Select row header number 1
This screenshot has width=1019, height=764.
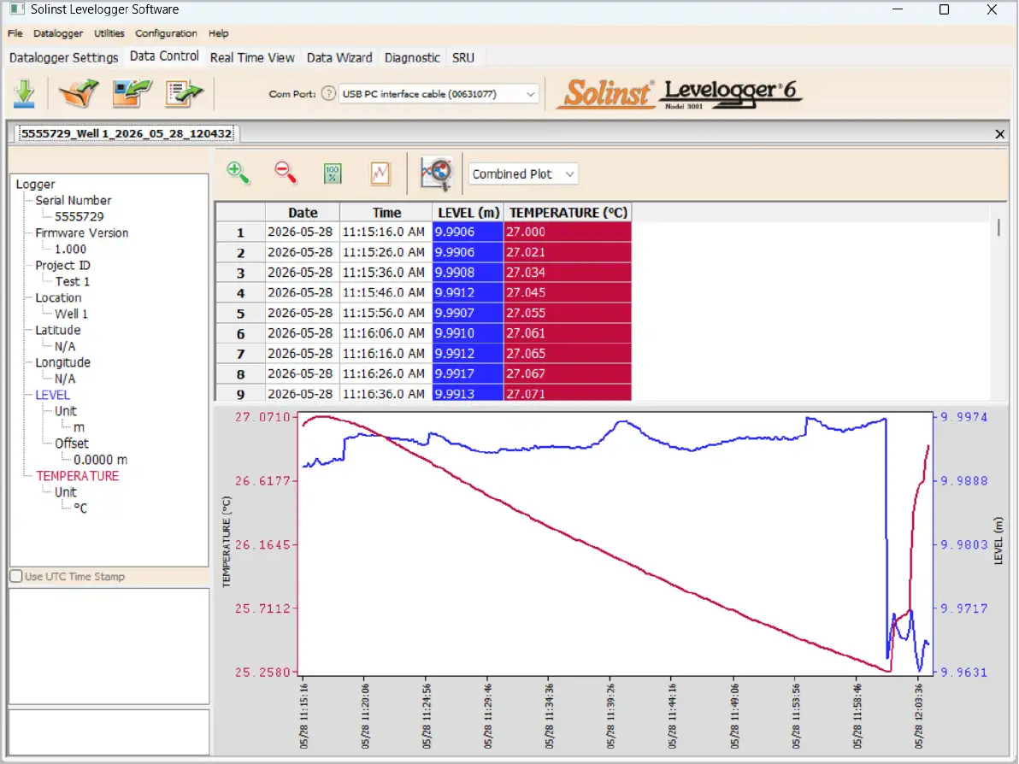coord(240,232)
